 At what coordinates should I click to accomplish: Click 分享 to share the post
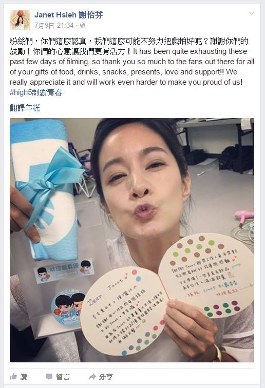coord(106,377)
